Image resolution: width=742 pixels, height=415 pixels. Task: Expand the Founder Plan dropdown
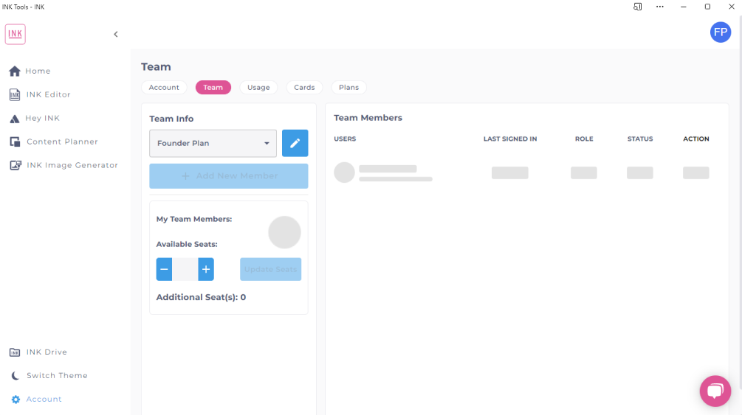click(x=213, y=143)
